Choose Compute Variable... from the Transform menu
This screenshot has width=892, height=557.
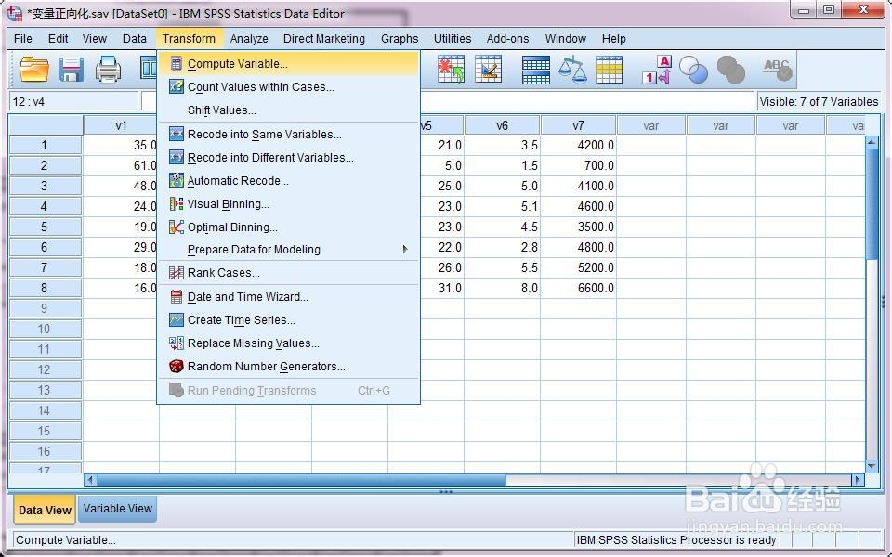pyautogui.click(x=288, y=64)
